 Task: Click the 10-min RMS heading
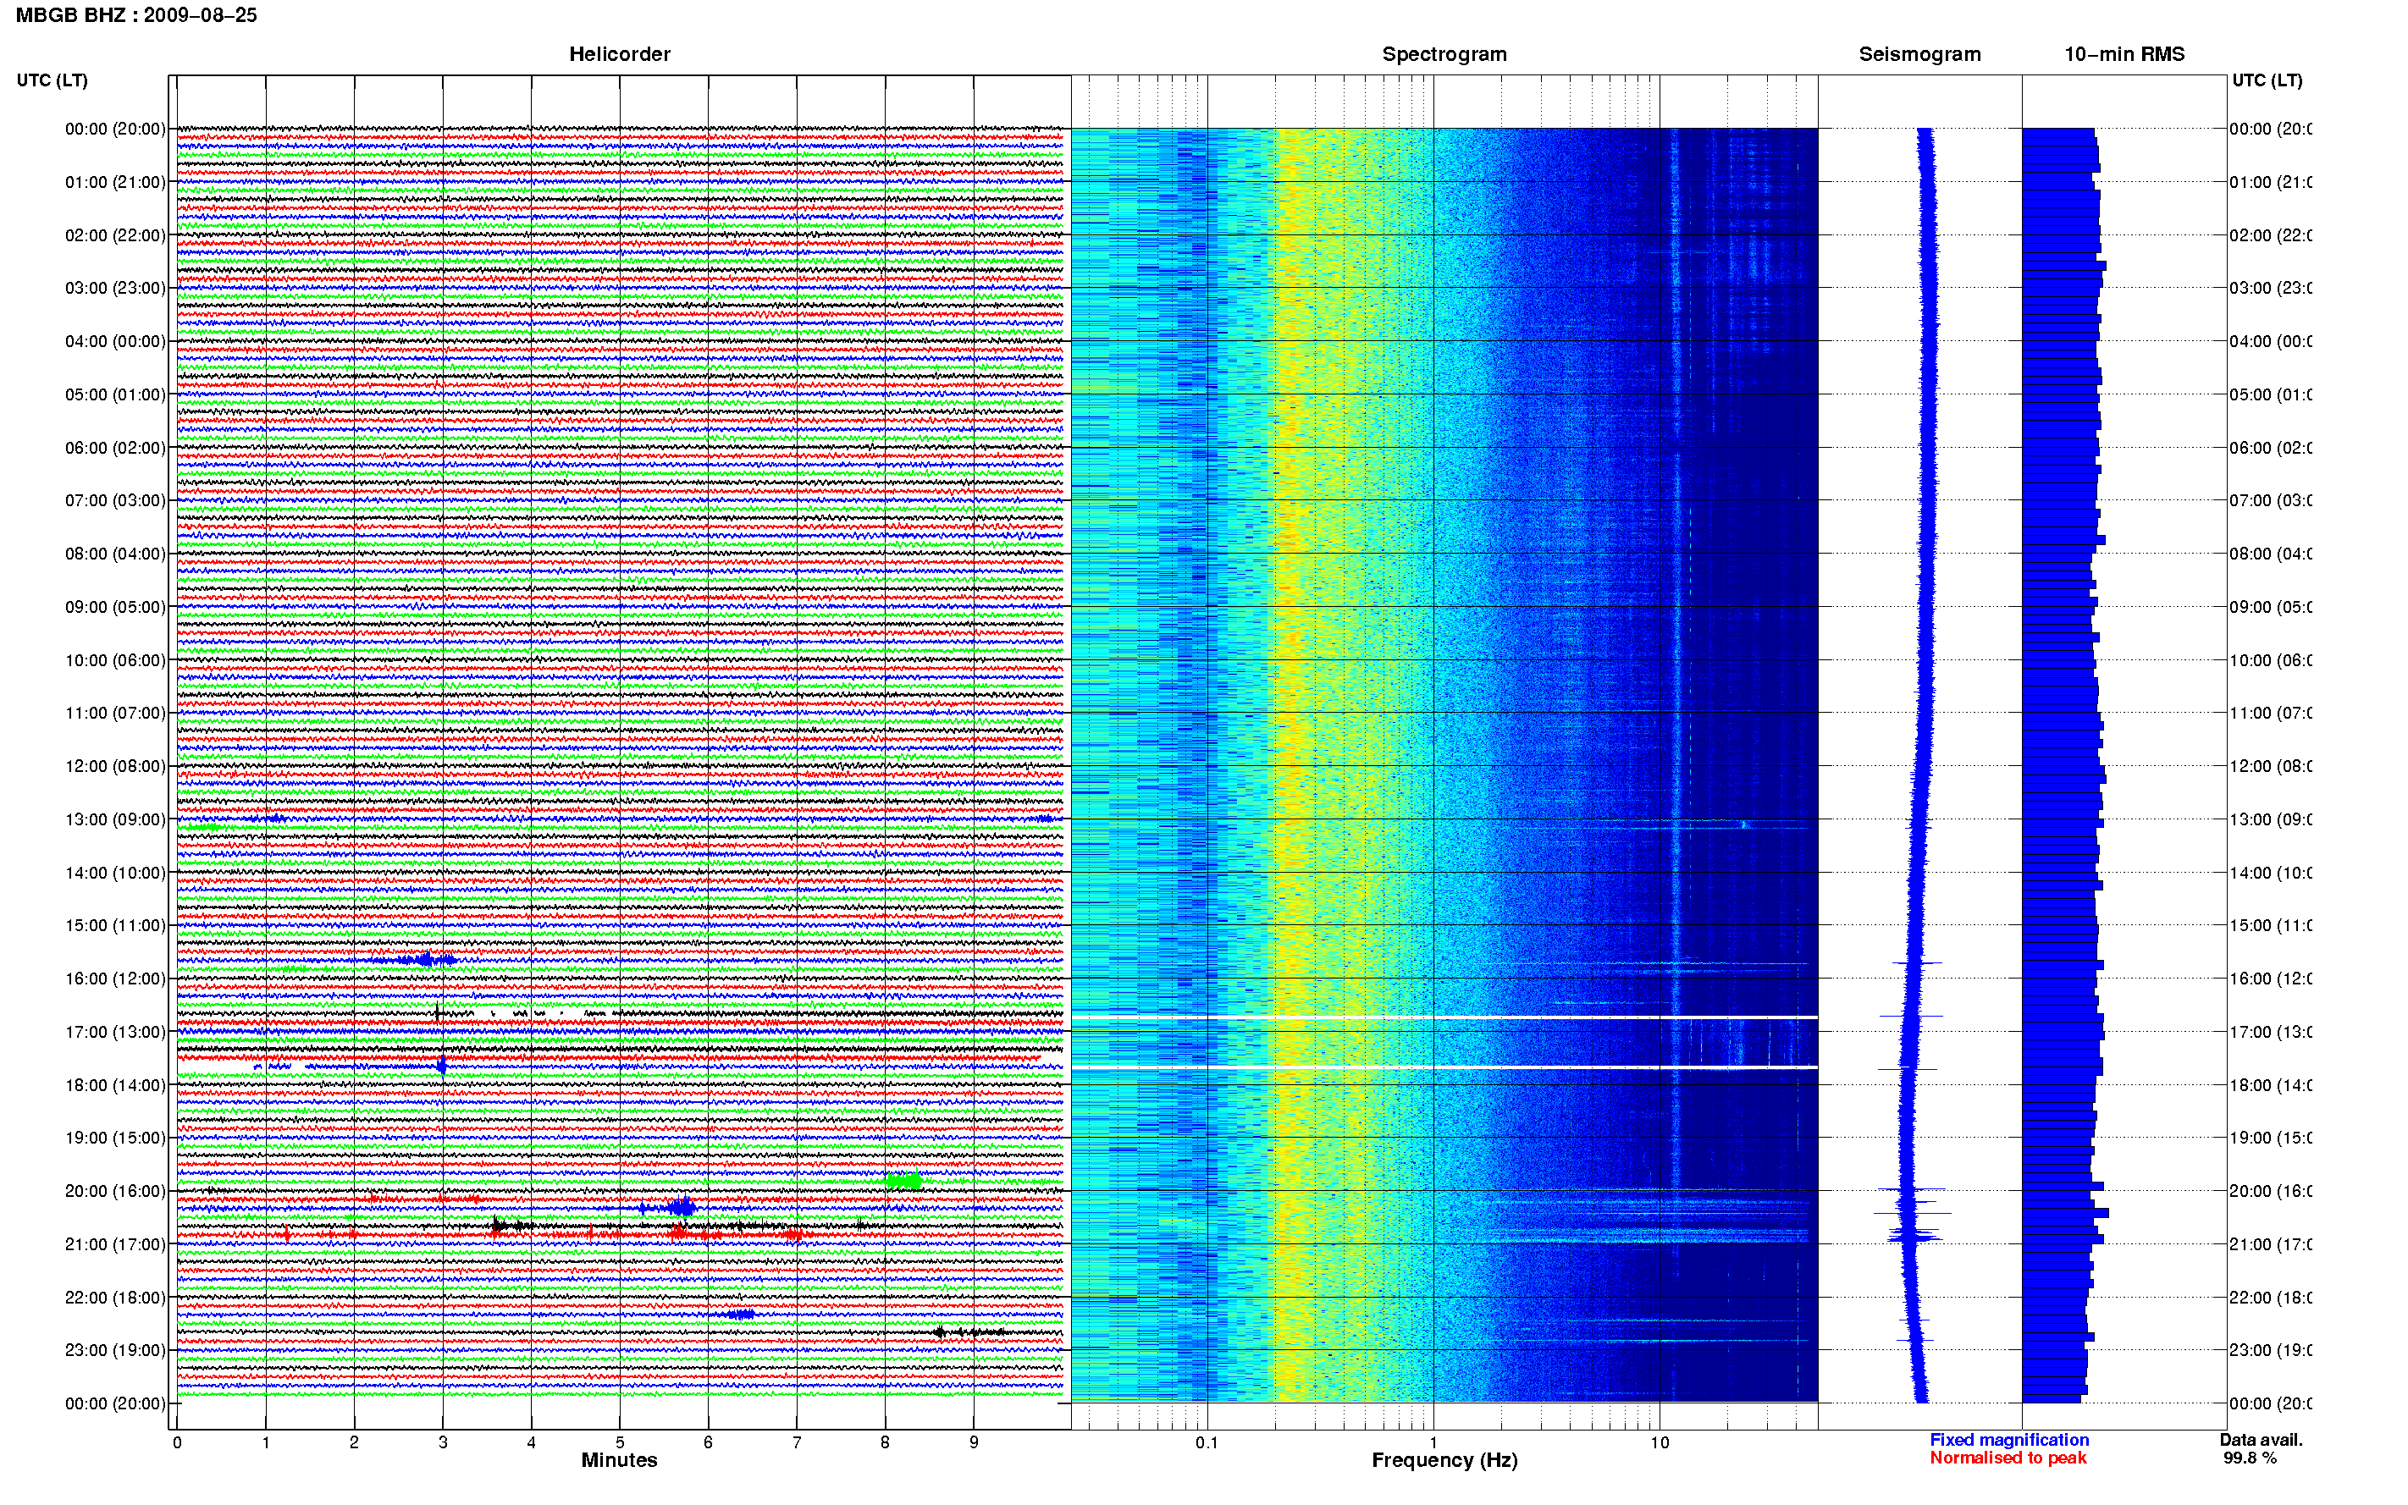[2124, 54]
